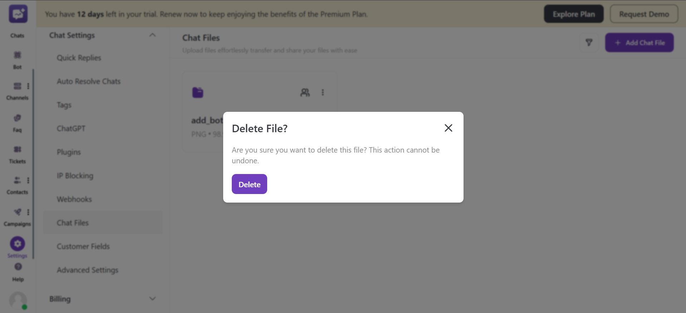Screen dimensions: 686x313
Task: Expand the Billing section
Action: [x=153, y=298]
